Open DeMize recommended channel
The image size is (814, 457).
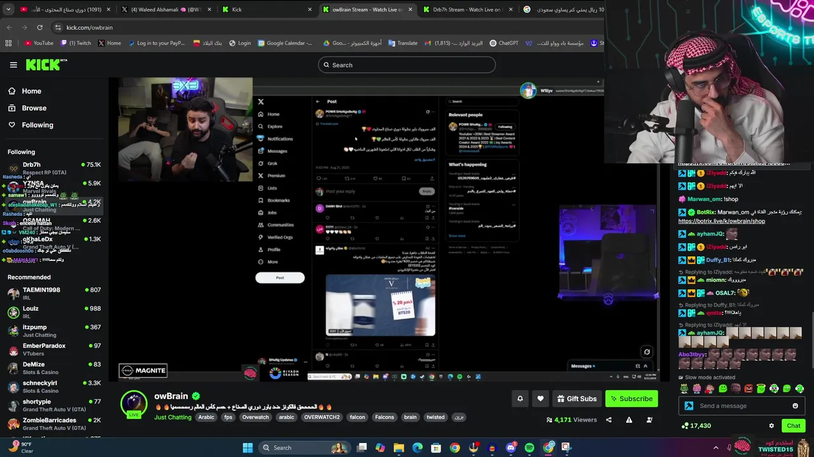click(54, 368)
